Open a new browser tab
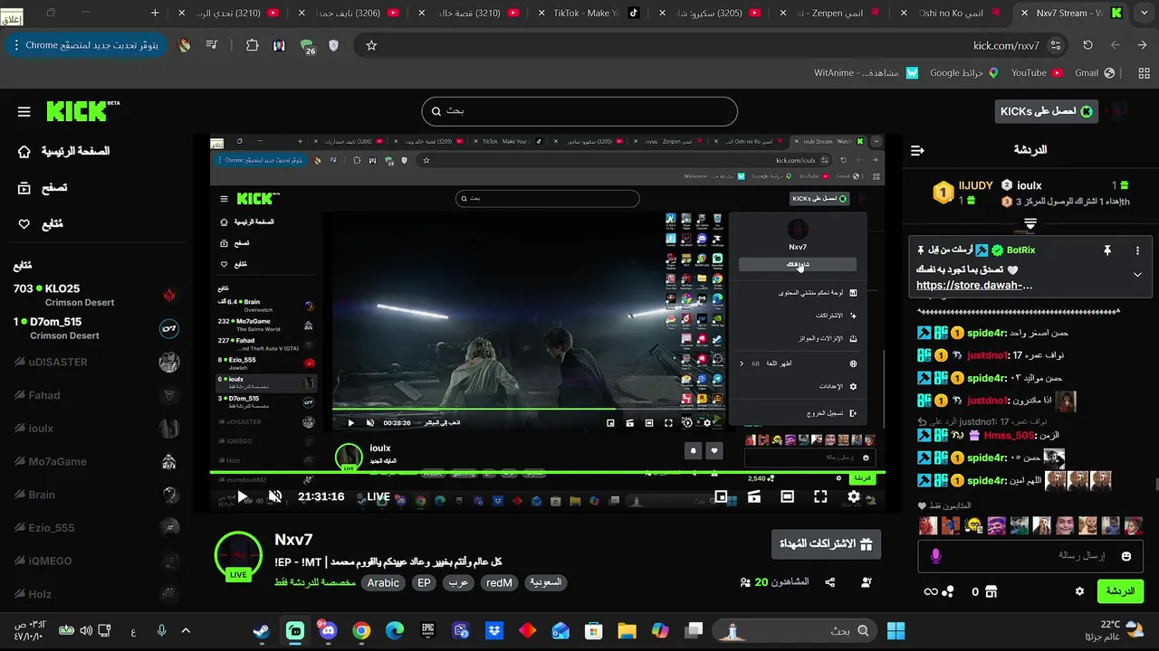Viewport: 1159px width, 651px height. [155, 13]
